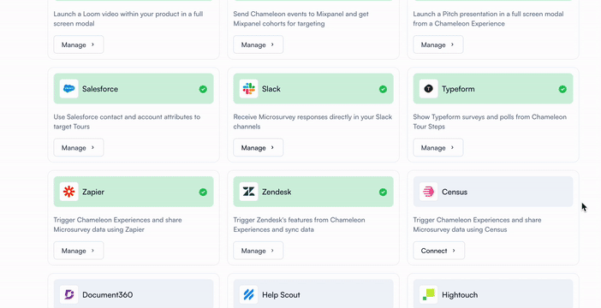
Task: Select the Zendesk card header
Action: [x=313, y=192]
